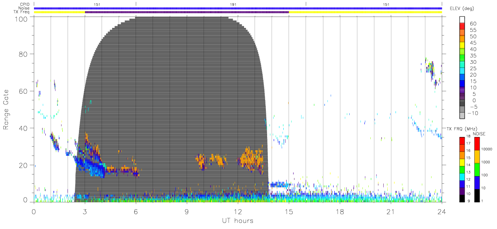The image size is (497, 229).
Task: Select the blue Noise bar at top
Action: [238, 8]
